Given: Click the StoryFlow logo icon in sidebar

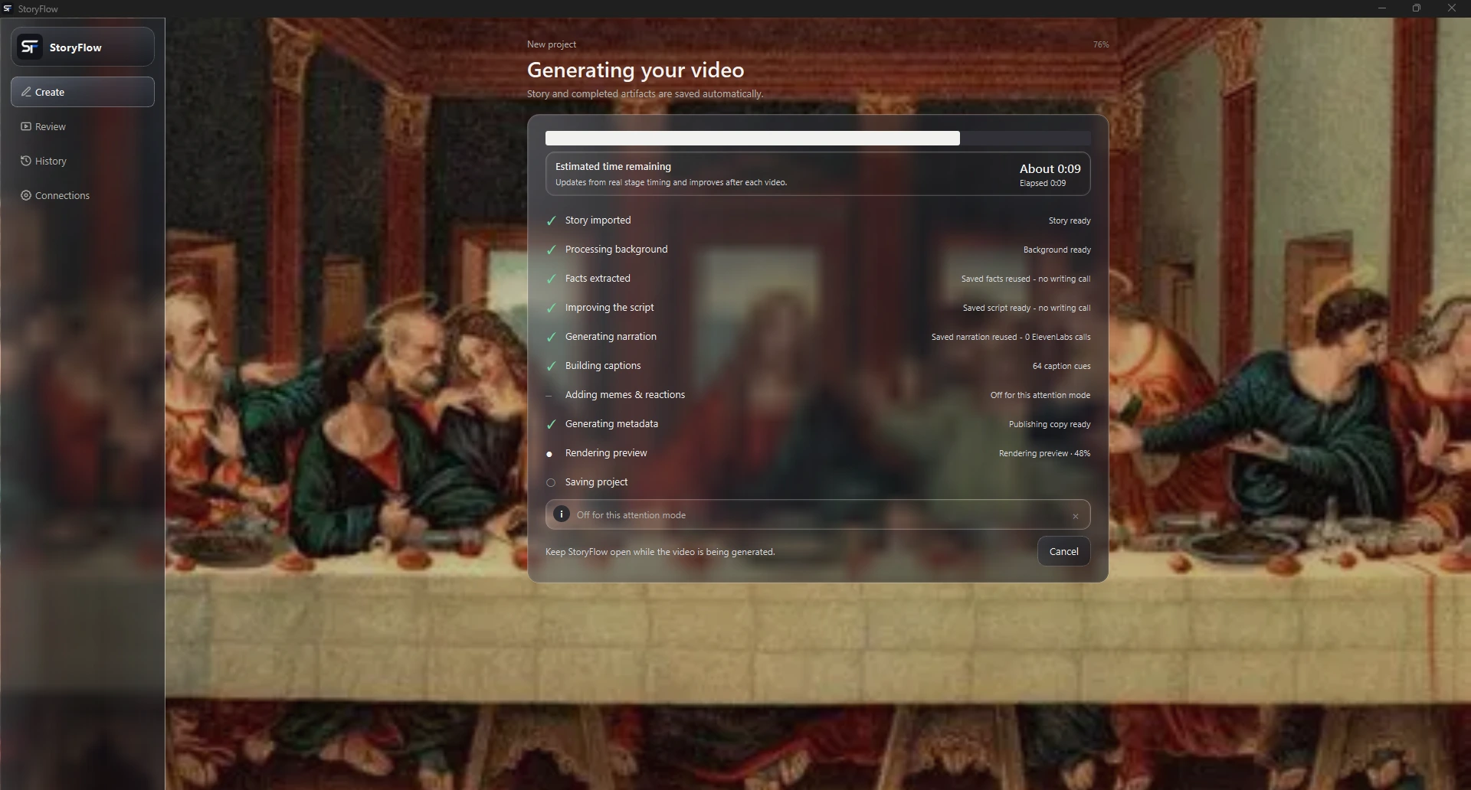Looking at the screenshot, I should tap(29, 47).
